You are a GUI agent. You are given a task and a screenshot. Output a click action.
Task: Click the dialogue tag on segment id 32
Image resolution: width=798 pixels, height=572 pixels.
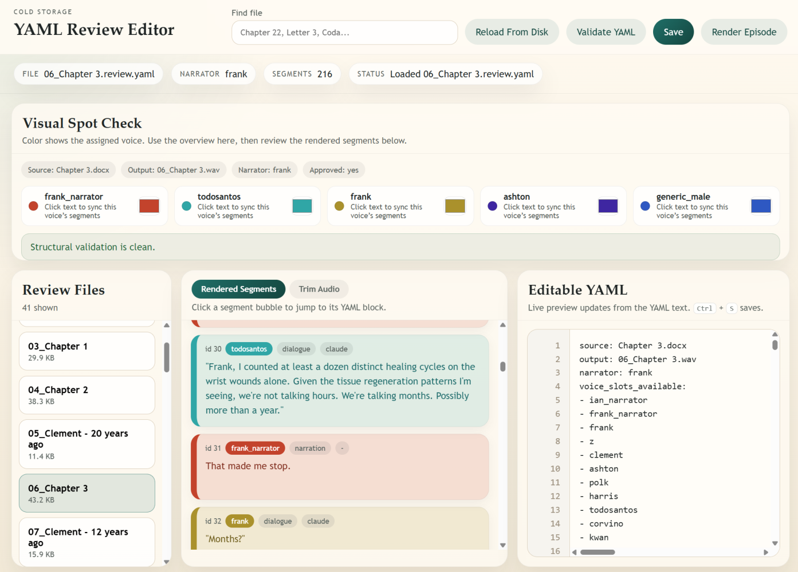pos(278,521)
